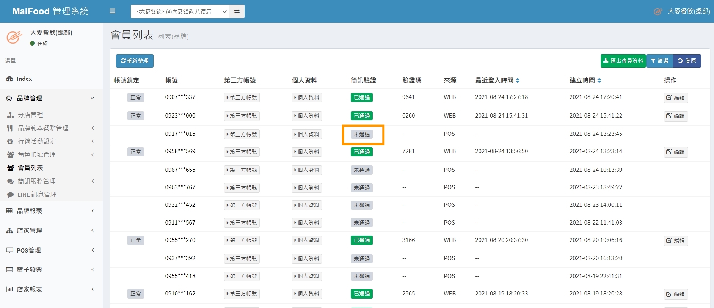
Task: Click the 正常 status badge for 0955***270
Action: tap(136, 240)
